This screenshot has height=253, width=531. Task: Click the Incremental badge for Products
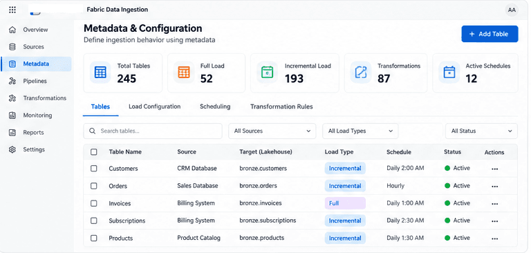(345, 238)
